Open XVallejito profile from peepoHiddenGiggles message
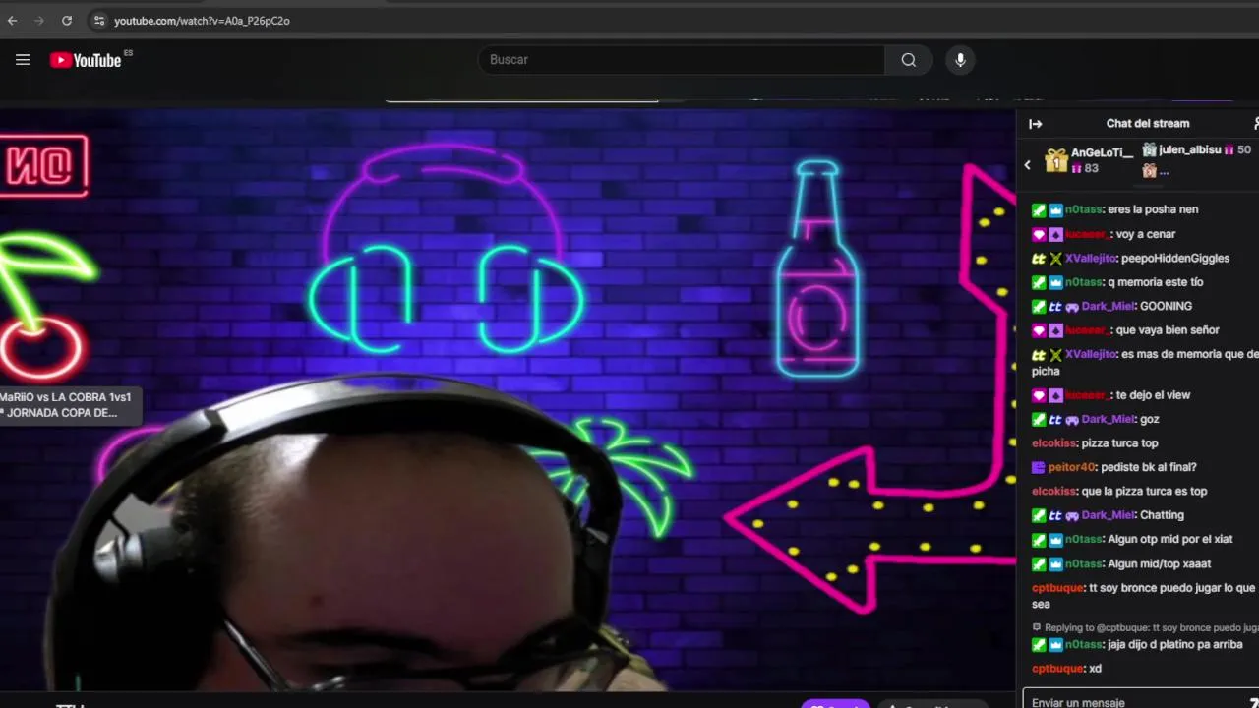1259x708 pixels. coord(1091,259)
